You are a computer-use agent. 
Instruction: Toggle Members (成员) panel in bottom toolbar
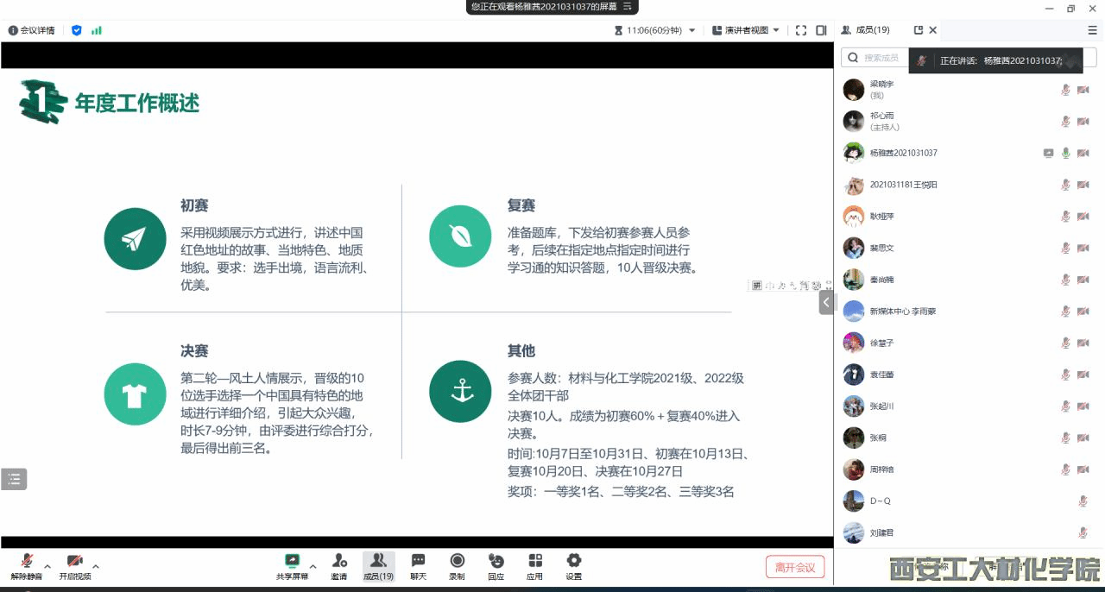pyautogui.click(x=378, y=562)
